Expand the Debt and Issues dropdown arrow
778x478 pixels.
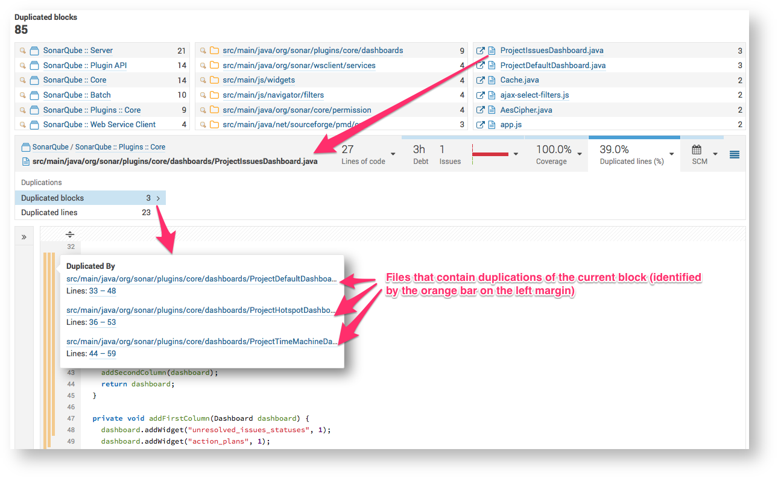pyautogui.click(x=516, y=154)
